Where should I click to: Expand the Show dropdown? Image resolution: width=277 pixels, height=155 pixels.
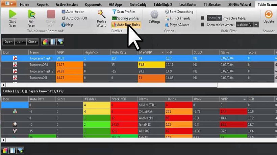[219, 18]
